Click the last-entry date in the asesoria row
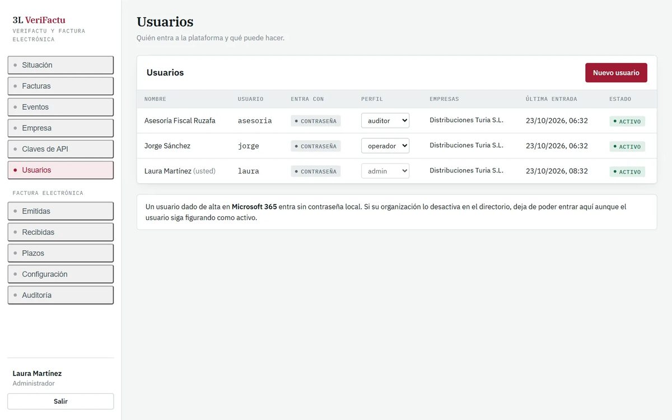672x420 pixels. pyautogui.click(x=557, y=120)
